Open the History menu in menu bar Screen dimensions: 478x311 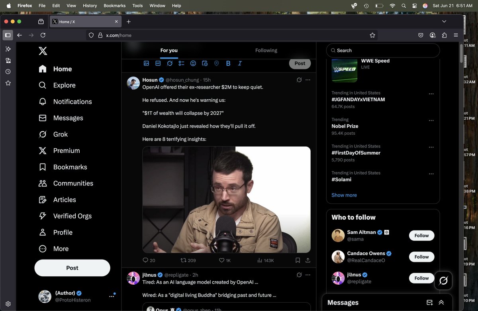(x=90, y=6)
